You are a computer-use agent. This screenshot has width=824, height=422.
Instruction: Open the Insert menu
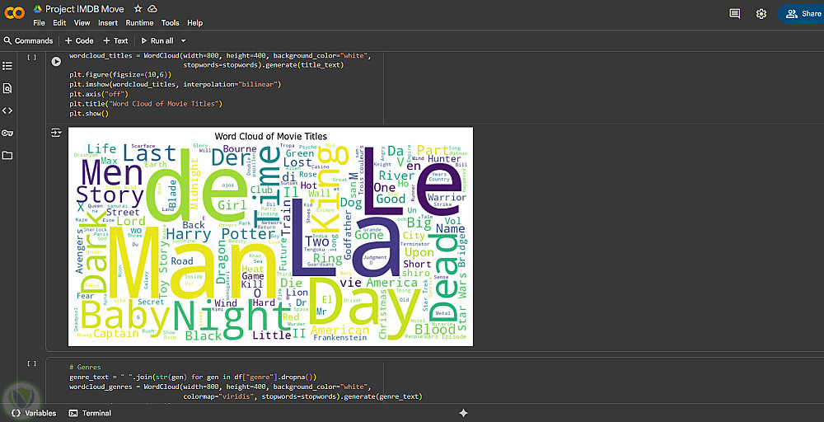click(108, 23)
